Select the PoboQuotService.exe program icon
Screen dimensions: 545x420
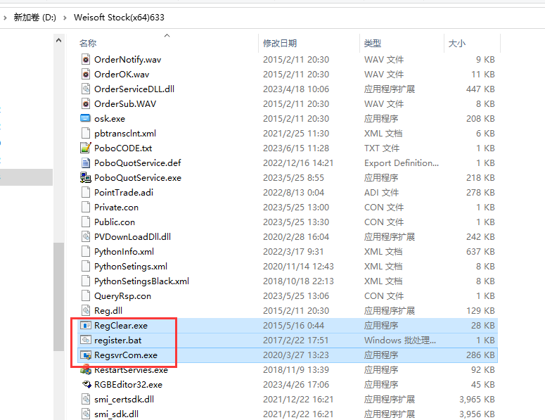click(86, 178)
